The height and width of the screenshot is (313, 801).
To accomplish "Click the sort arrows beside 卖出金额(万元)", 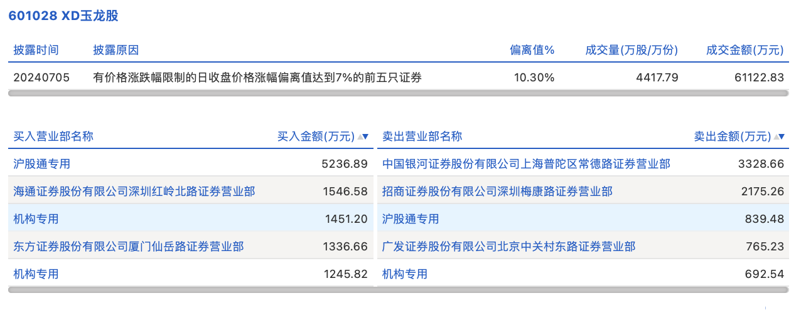I will click(779, 136).
